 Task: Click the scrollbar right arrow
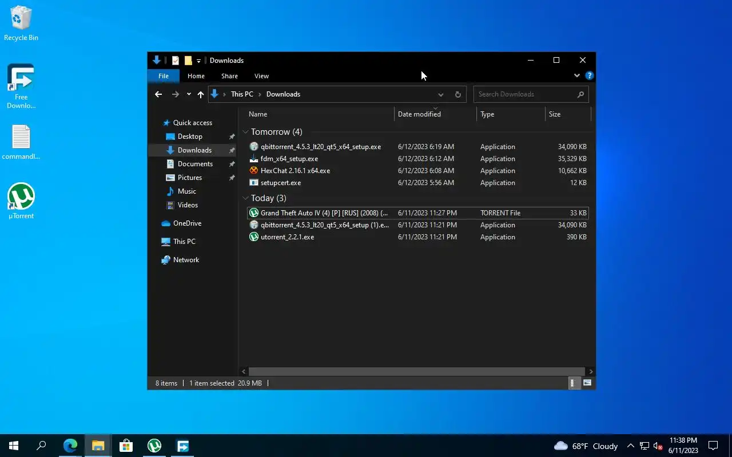coord(591,371)
